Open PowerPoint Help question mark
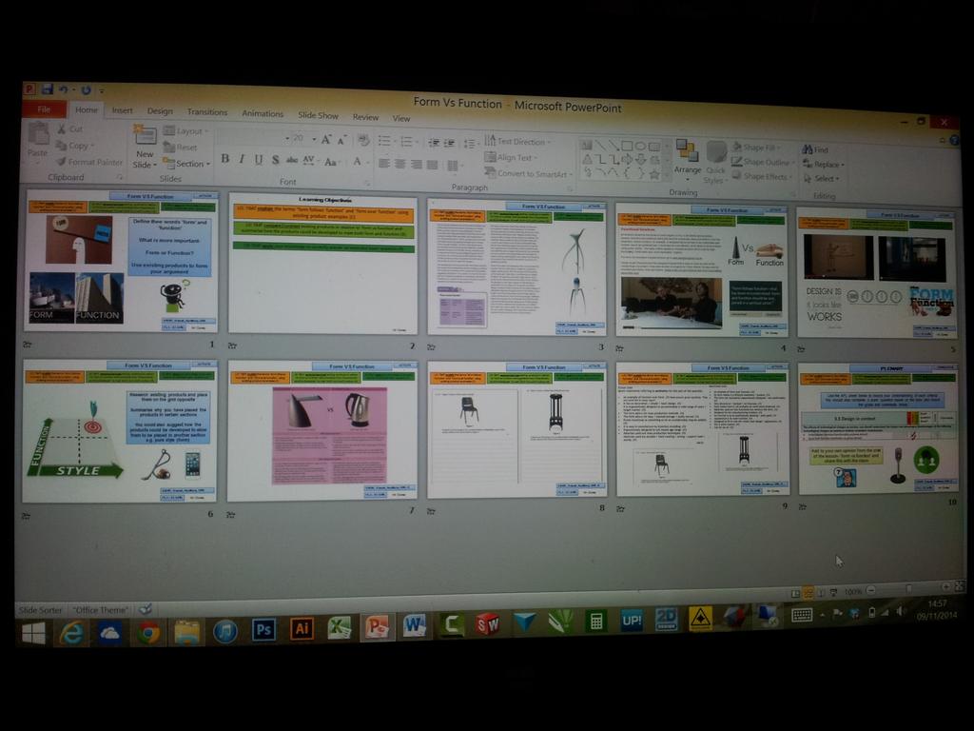This screenshot has width=974, height=731. click(955, 141)
